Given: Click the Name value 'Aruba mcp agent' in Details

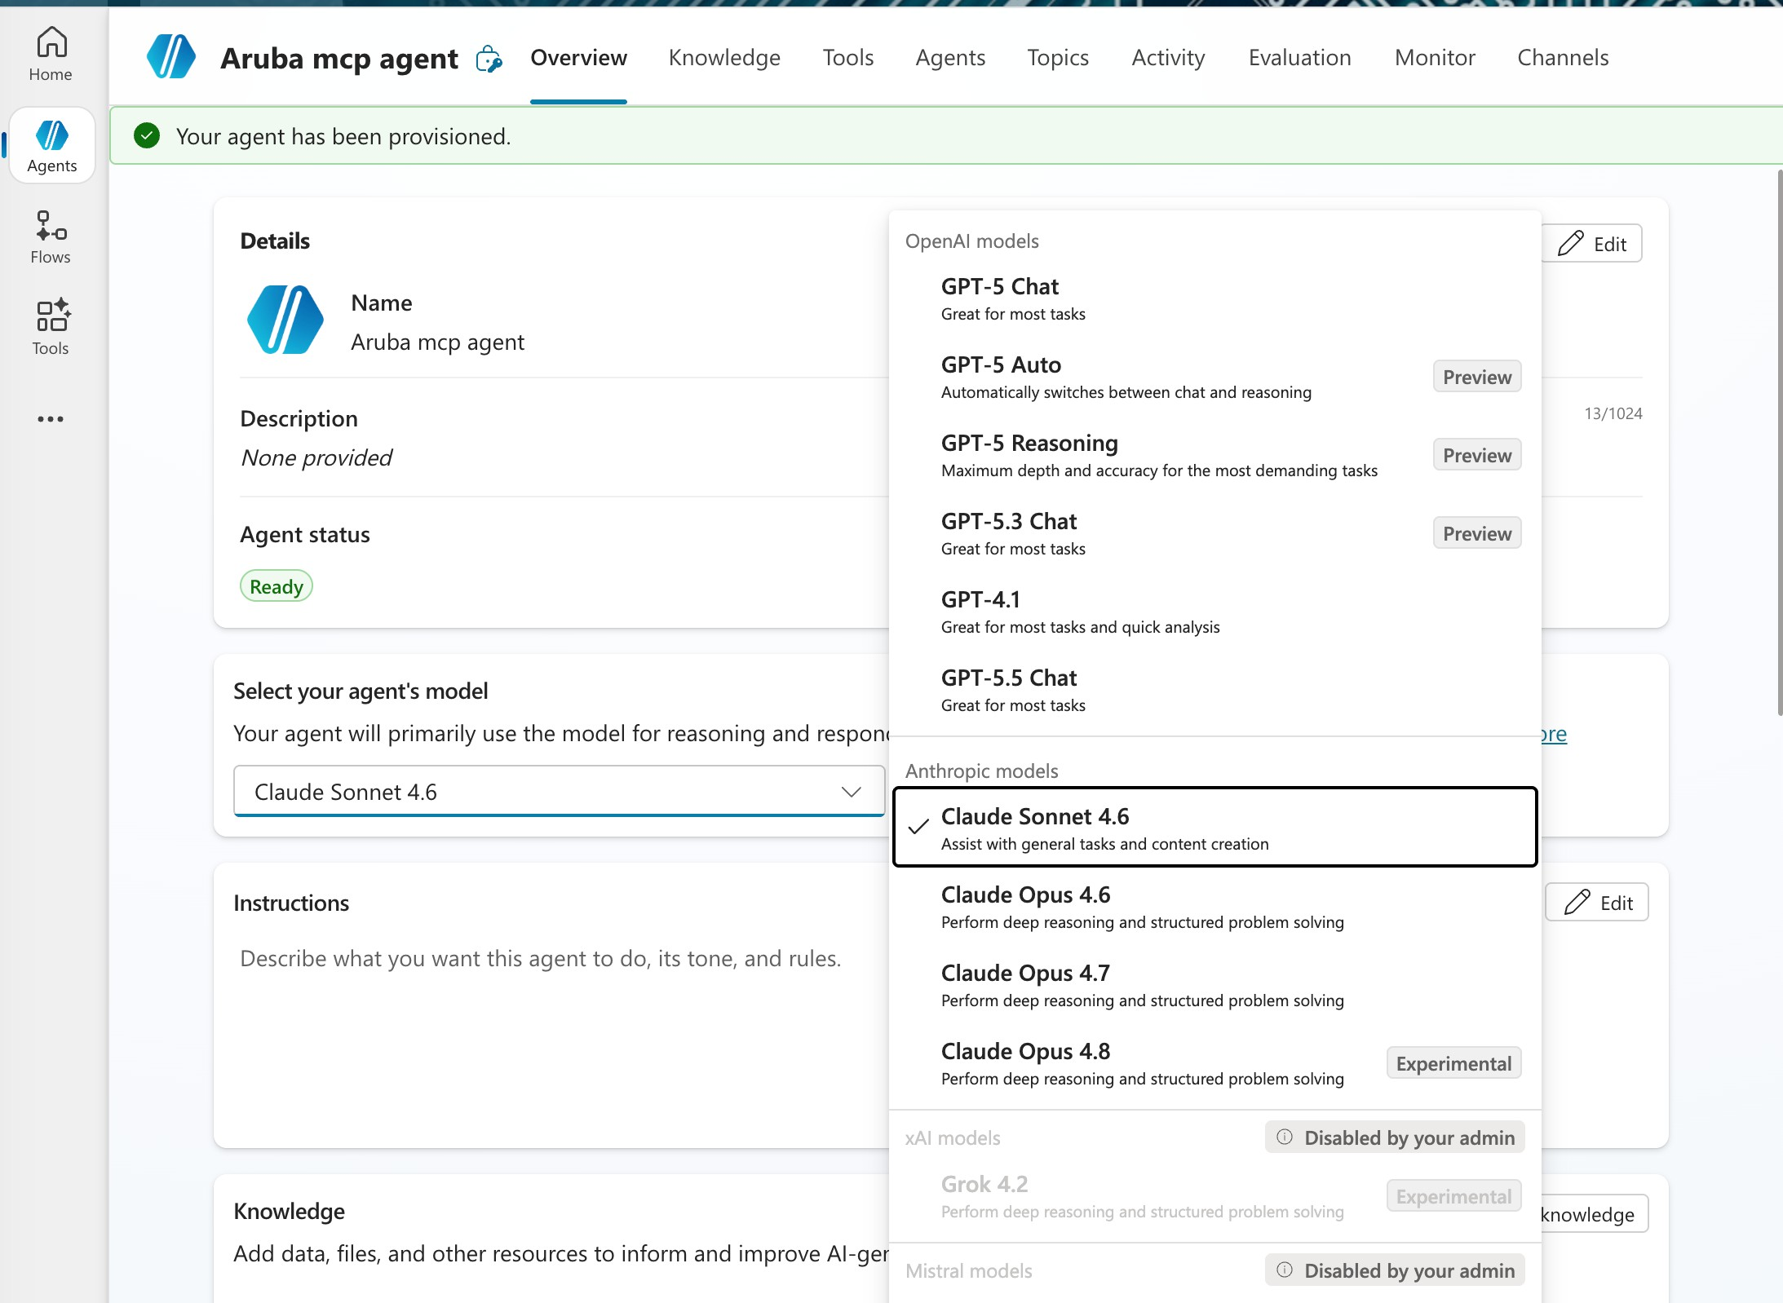Looking at the screenshot, I should point(438,342).
